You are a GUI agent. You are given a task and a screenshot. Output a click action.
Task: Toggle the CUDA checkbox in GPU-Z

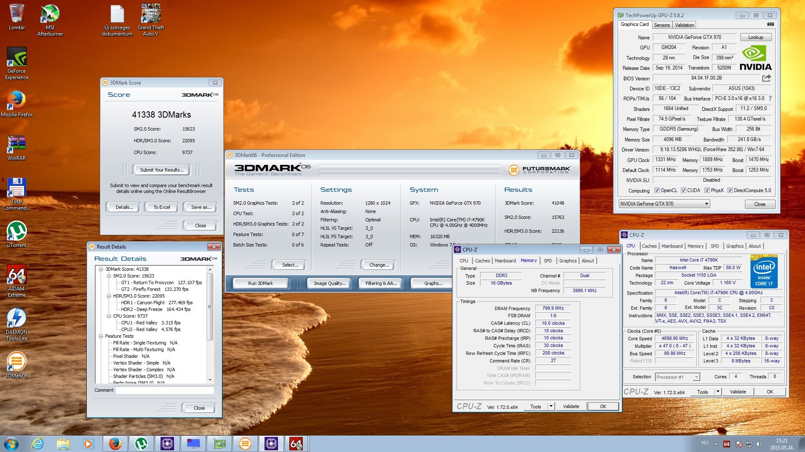point(683,190)
